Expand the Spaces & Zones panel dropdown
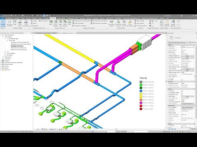 click(60, 28)
